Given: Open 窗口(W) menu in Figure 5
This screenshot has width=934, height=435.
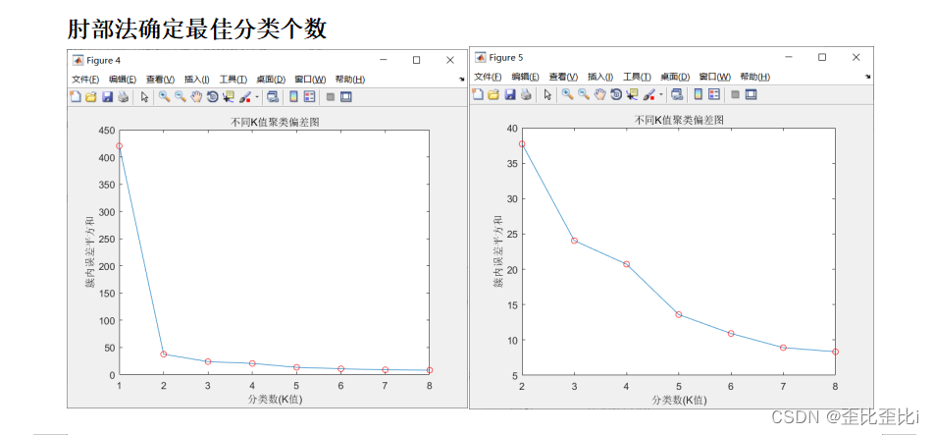Looking at the screenshot, I should tap(715, 77).
